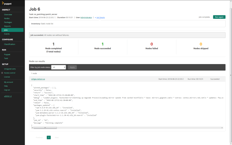Click the Job 6 heading

[x=35, y=9]
